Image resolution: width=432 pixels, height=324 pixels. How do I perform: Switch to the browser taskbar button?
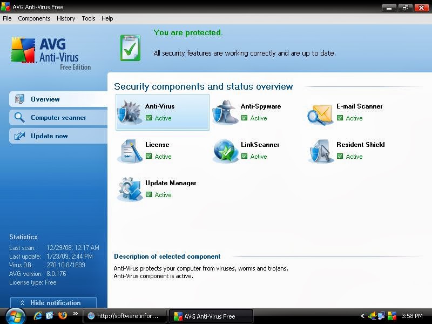click(x=125, y=316)
